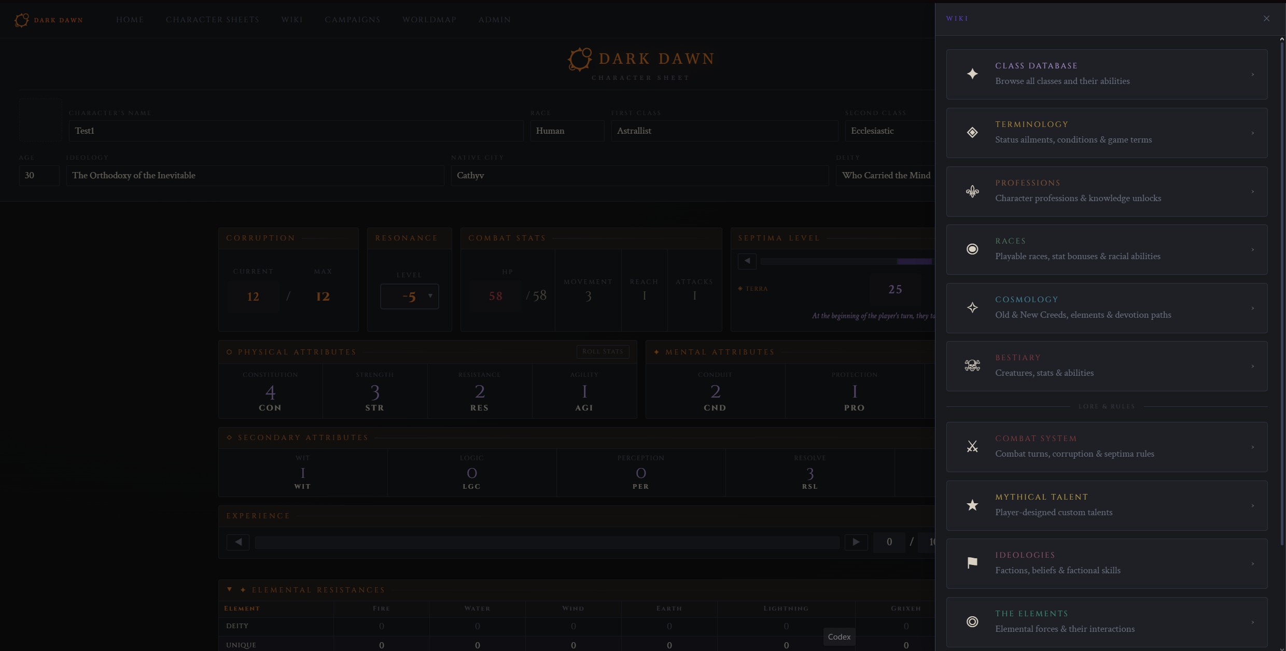Click the Bestiary skull icon
The height and width of the screenshot is (651, 1286).
(x=972, y=366)
